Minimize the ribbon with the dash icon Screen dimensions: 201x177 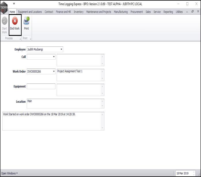tap(187, 12)
